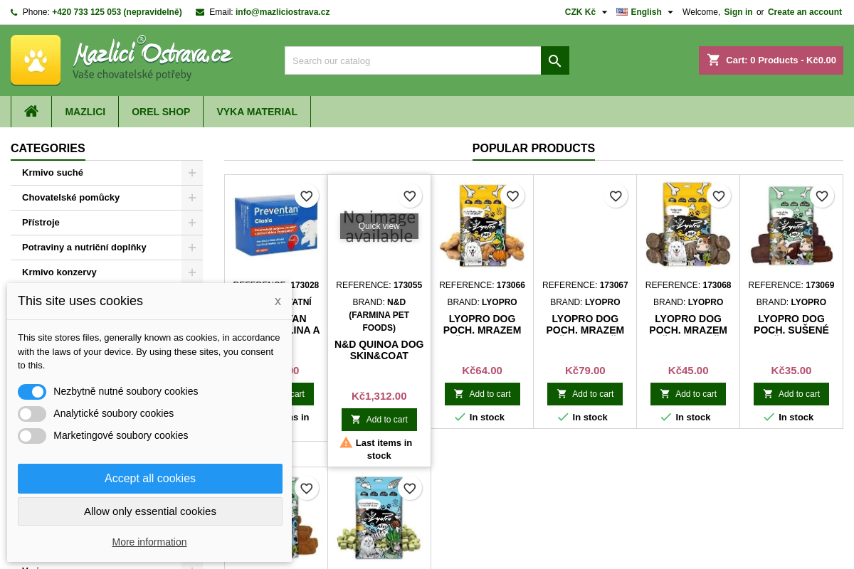Select Krmivo suché category link
Screen dimensions: 854x569
pos(53,173)
